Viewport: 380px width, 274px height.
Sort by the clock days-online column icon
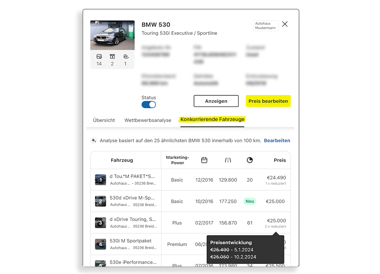pyautogui.click(x=250, y=160)
